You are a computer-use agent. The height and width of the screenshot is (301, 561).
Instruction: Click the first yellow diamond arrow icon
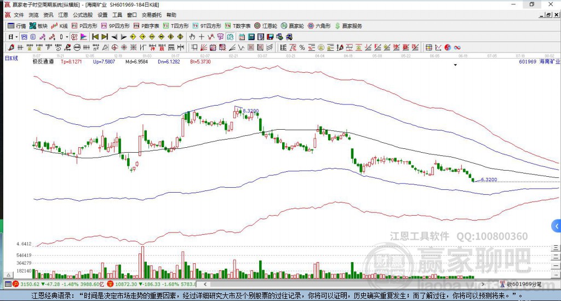tap(133, 37)
